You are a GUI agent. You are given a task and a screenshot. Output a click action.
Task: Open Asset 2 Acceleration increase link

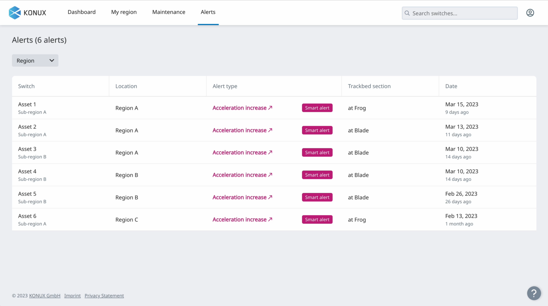(x=239, y=130)
